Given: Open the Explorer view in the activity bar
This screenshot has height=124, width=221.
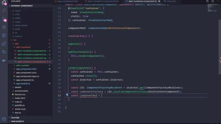Looking at the screenshot, I should (4, 2).
